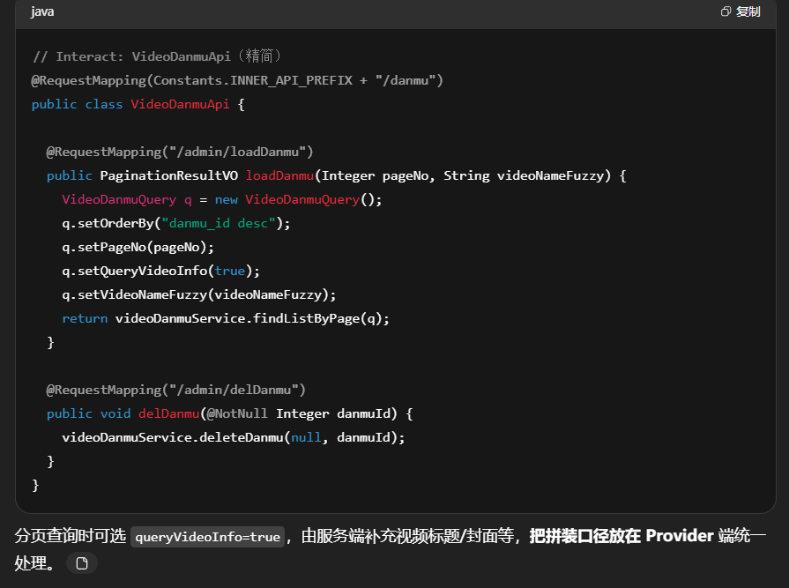Click the q.setQueryVideoInfo(true) line
The width and height of the screenshot is (789, 588).
pos(160,271)
